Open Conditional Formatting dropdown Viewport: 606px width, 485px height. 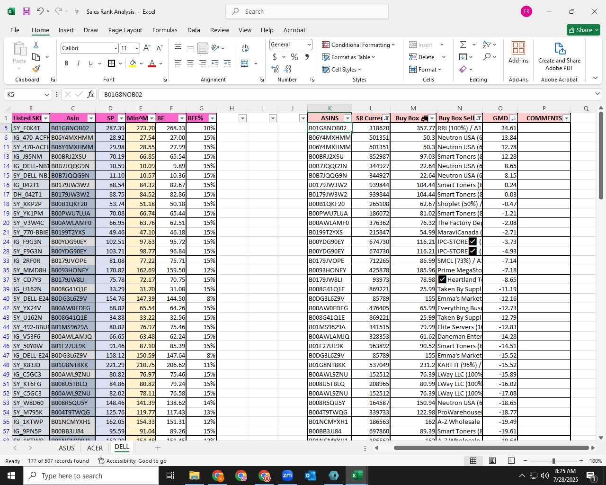click(x=358, y=45)
